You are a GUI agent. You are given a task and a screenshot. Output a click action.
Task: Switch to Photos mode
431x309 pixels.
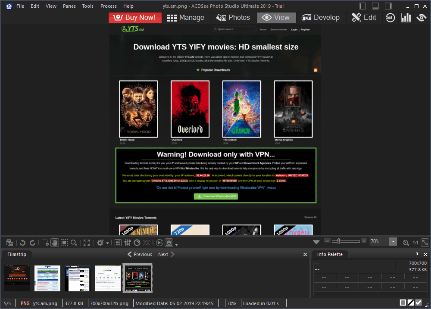point(233,18)
